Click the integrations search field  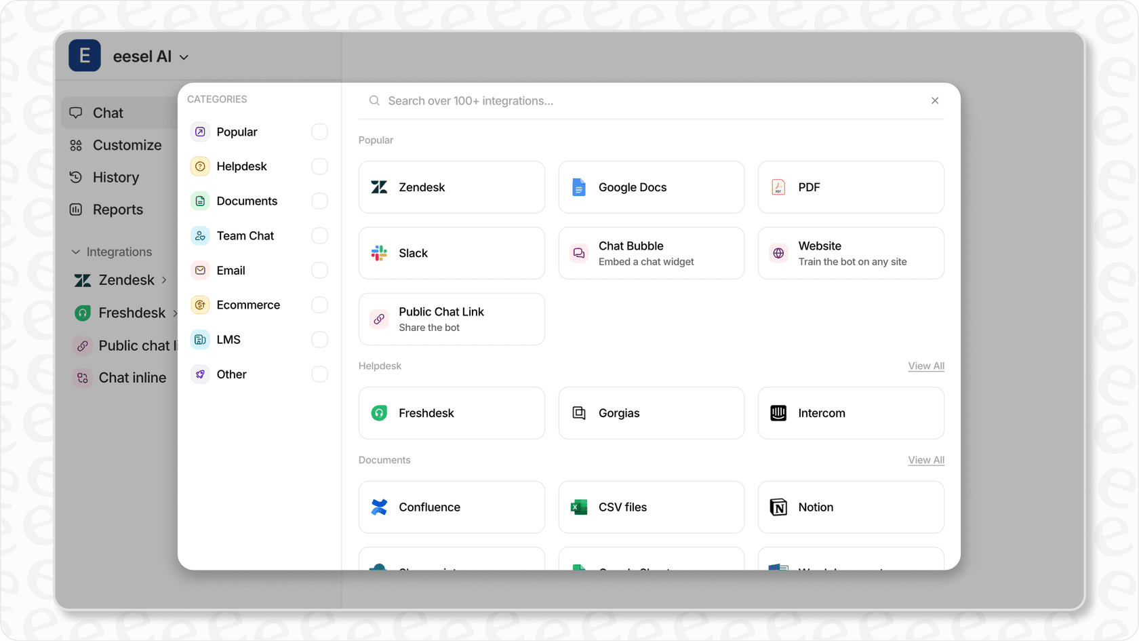coord(651,100)
